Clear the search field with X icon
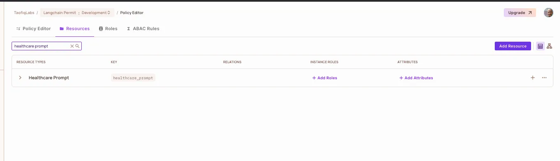This screenshot has width=560, height=161. [72, 46]
